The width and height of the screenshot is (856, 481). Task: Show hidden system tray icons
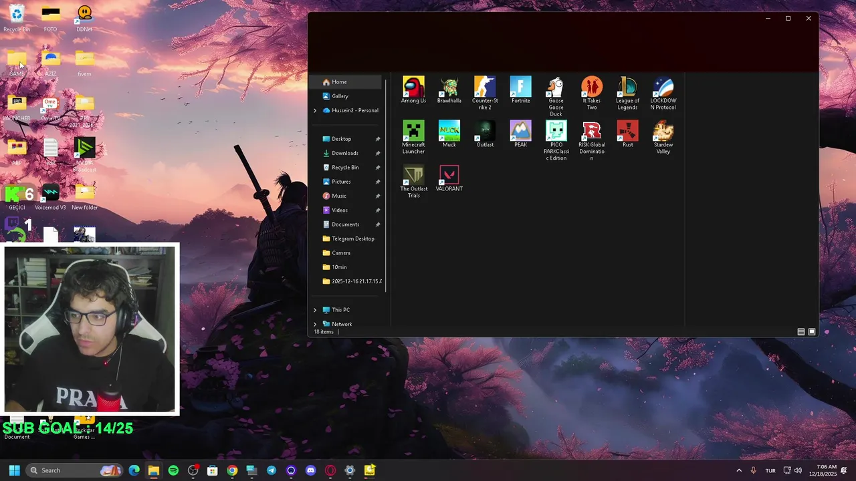tap(739, 470)
